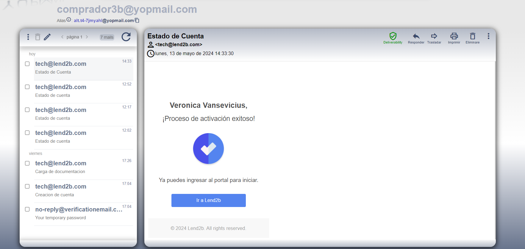Open the Creacion de cuenta email
The height and width of the screenshot is (249, 525).
(83, 191)
